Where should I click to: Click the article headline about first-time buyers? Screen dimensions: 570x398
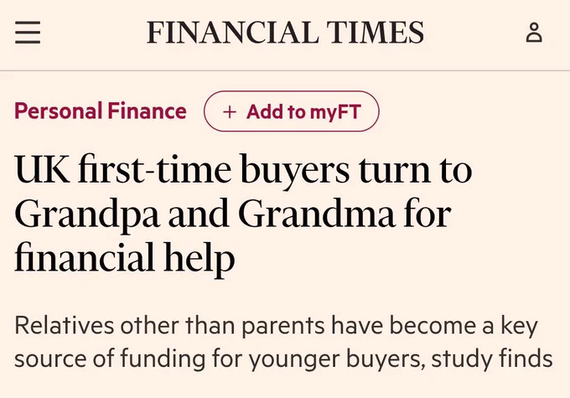[x=244, y=214]
